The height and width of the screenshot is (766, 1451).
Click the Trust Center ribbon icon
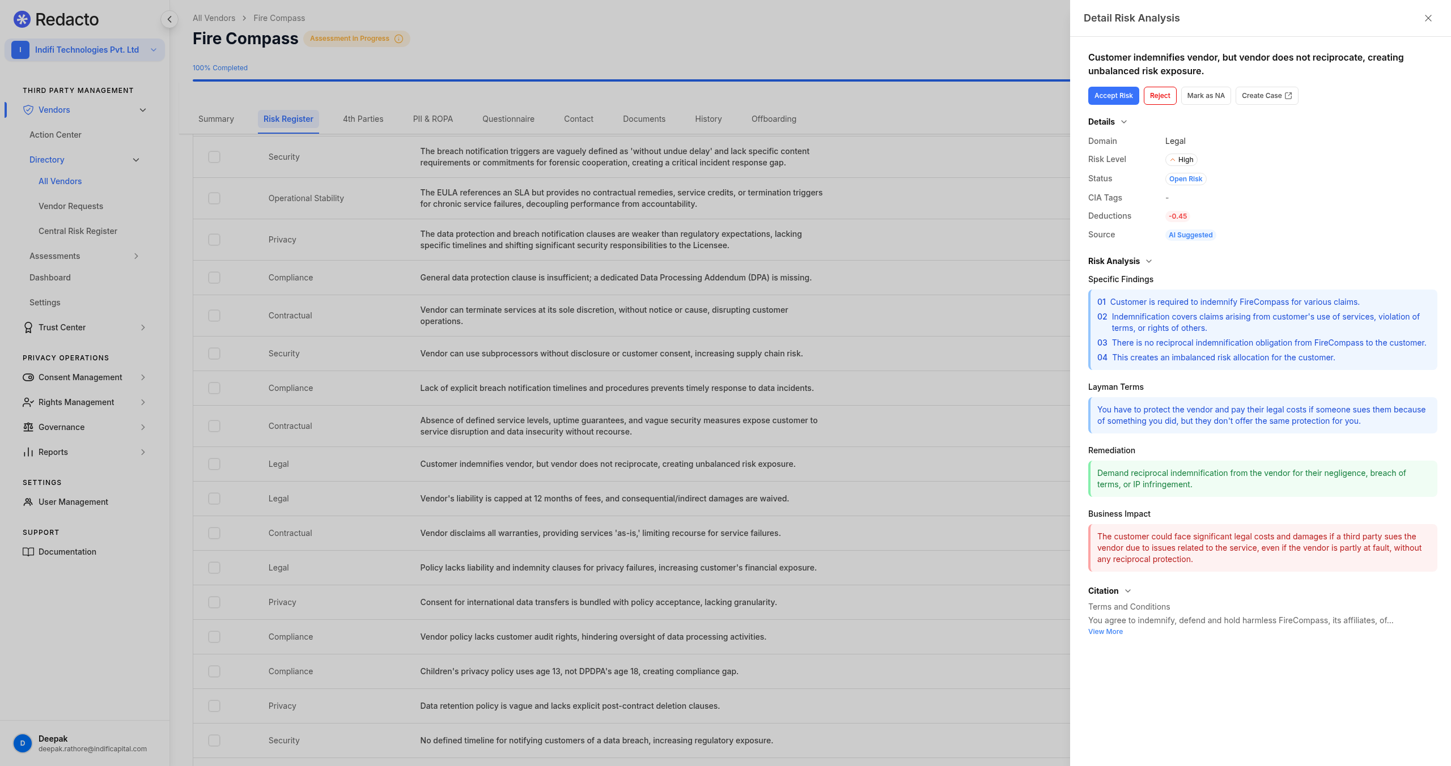(28, 327)
